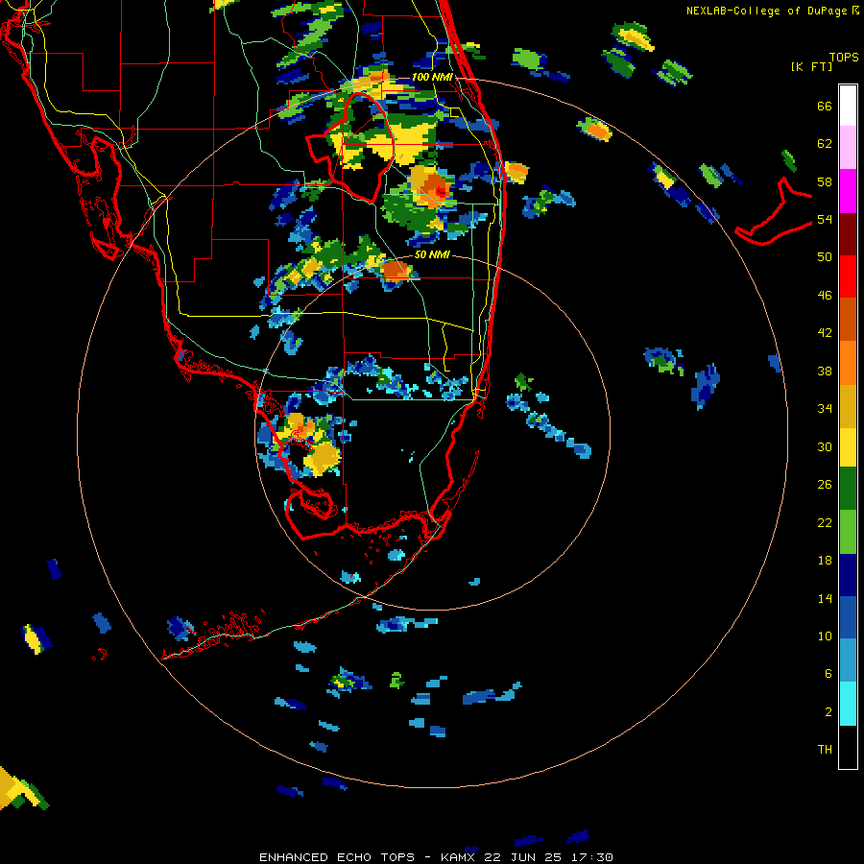Click the legend value 58
Screen dimensions: 864x864
pos(825,181)
